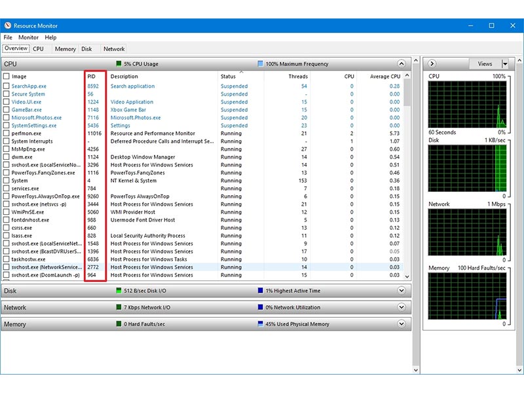Click the Memory section header bar
524x393 pixels.
206,324
